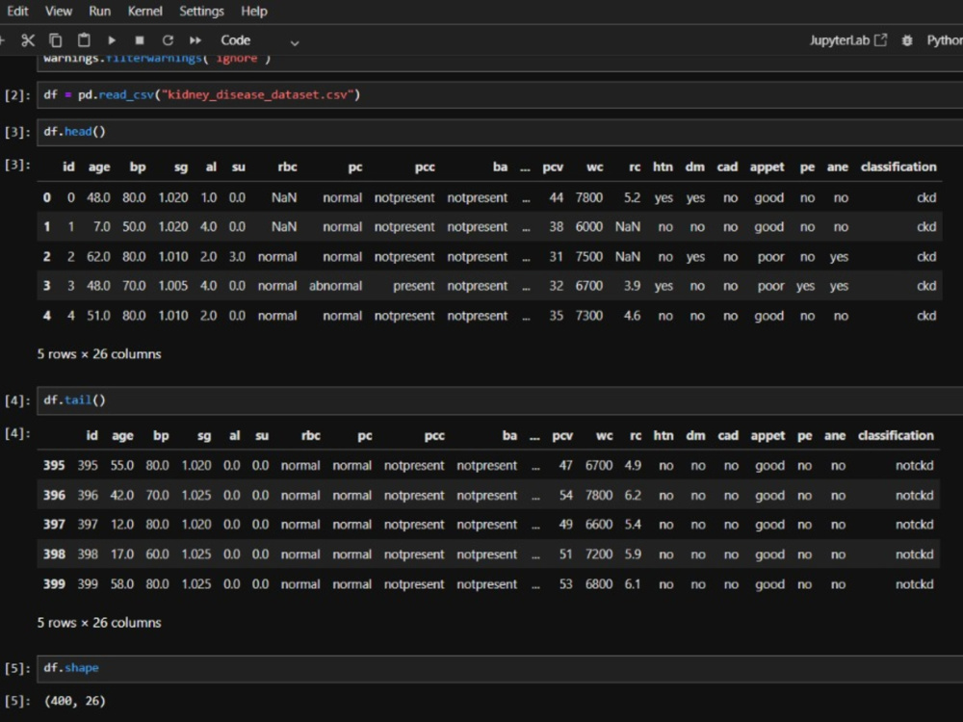Click 'appet' header in head table
The image size is (963, 722).
[x=767, y=167]
